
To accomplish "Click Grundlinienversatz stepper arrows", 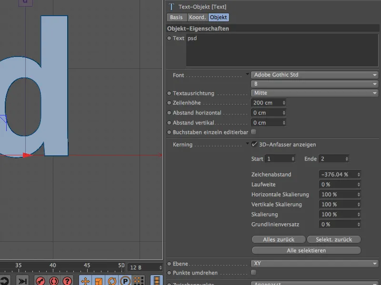I will point(359,224).
